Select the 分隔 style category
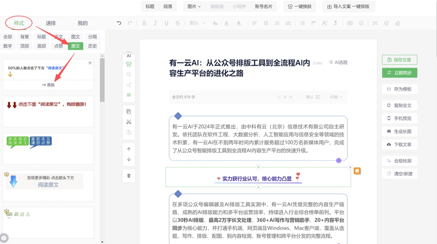The image size is (437, 244). coord(92,37)
